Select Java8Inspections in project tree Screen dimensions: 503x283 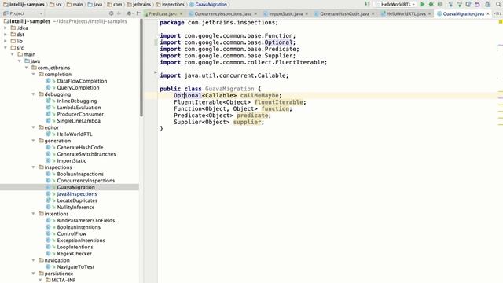77,194
